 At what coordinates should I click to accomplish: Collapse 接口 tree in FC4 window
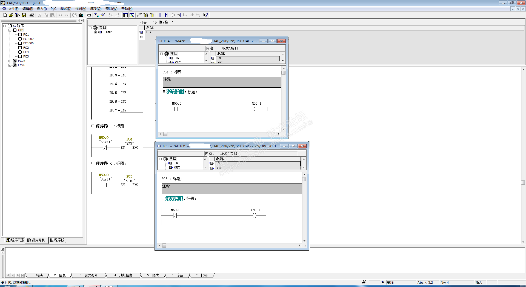tap(162, 54)
